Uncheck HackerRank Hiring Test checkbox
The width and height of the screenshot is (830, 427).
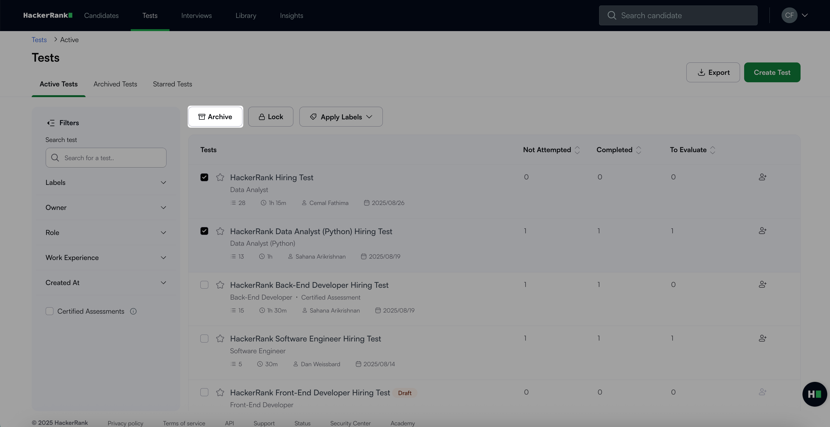coord(204,177)
